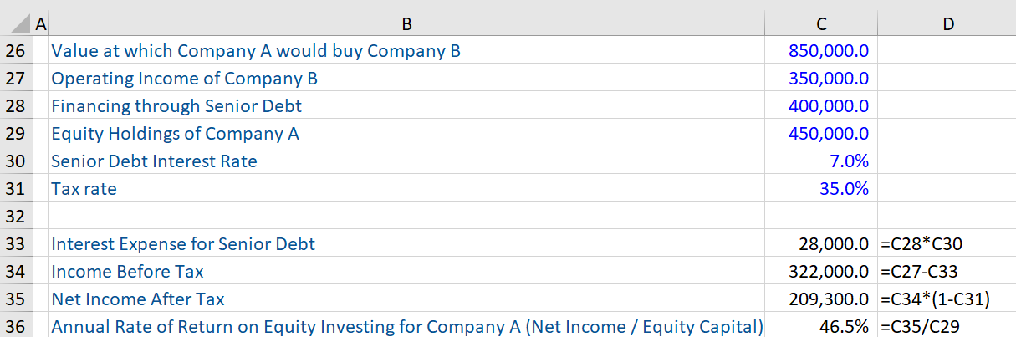This screenshot has height=337, width=1016.
Task: Click 'Financing through Senior Debt' label
Action: click(x=176, y=106)
